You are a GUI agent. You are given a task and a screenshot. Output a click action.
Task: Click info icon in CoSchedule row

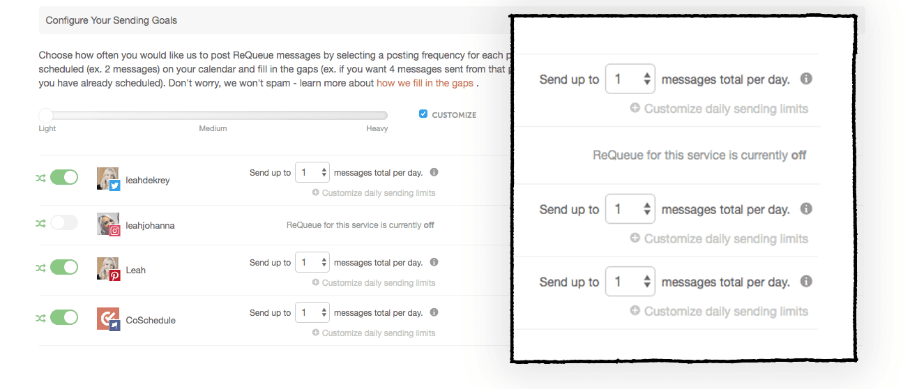[x=434, y=313]
